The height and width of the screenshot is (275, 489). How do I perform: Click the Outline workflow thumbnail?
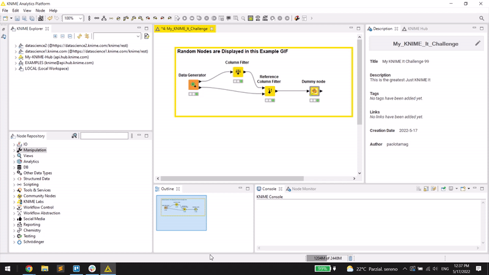[182, 213]
